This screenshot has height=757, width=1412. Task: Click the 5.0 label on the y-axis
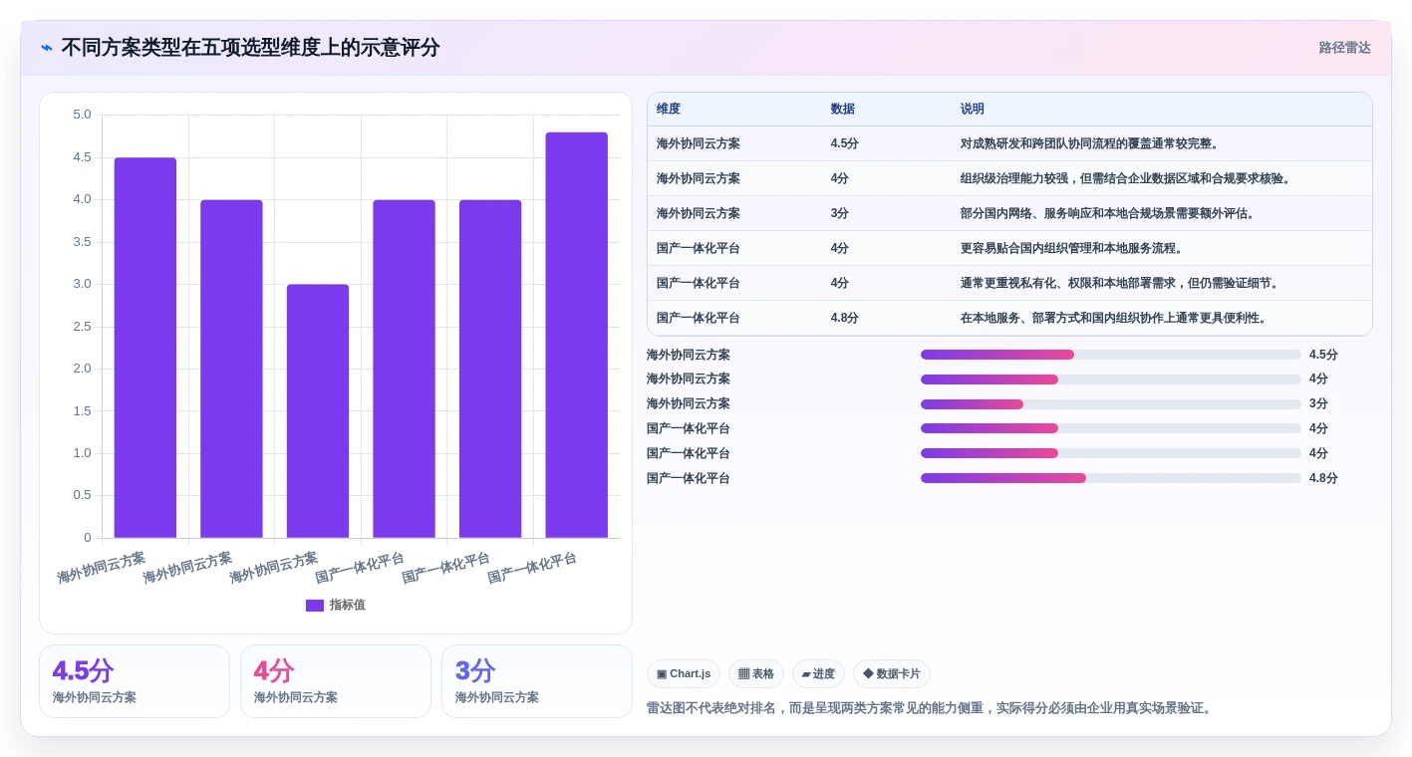pos(82,115)
